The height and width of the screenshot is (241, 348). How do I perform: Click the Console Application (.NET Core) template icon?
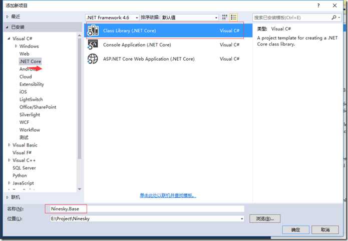pos(93,44)
